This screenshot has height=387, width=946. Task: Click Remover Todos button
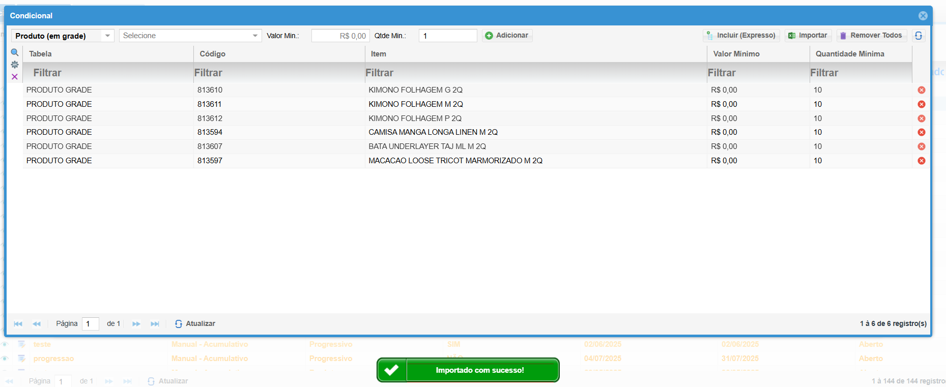coord(871,36)
